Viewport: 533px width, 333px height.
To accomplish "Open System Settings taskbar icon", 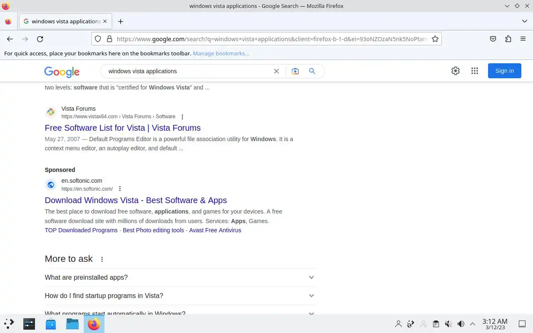I will point(29,323).
